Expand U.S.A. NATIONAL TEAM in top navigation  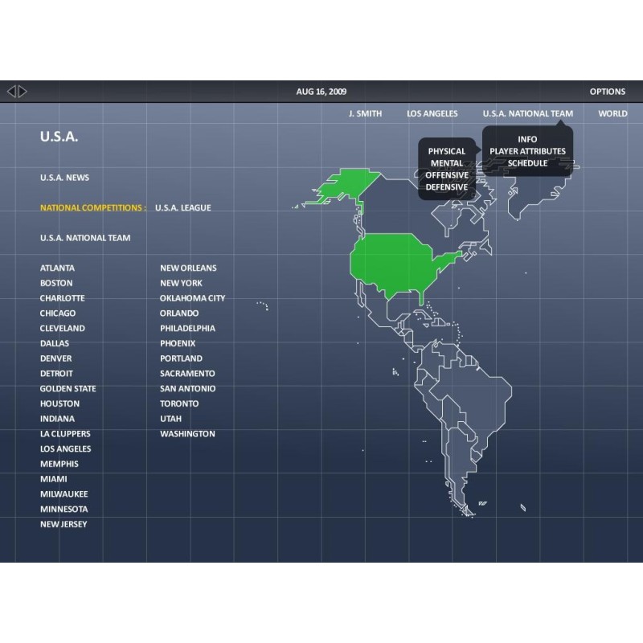pyautogui.click(x=527, y=113)
